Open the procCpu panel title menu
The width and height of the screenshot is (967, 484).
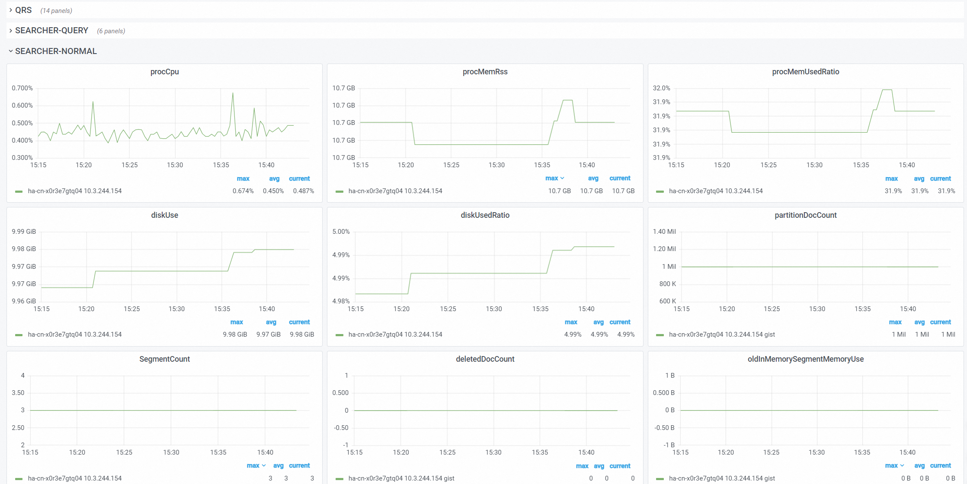coord(164,72)
